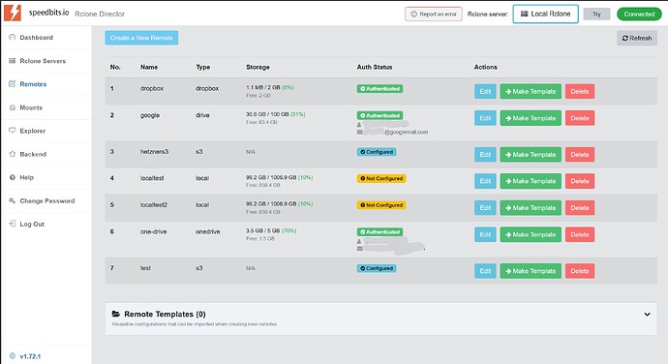
Task: Click Report an error button
Action: pyautogui.click(x=434, y=15)
